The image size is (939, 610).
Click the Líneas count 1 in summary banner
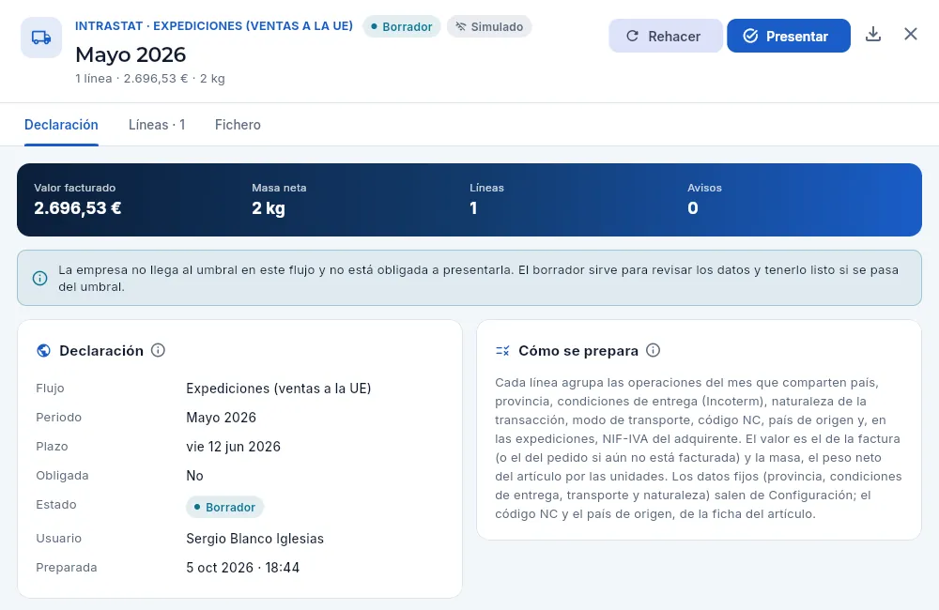473,207
